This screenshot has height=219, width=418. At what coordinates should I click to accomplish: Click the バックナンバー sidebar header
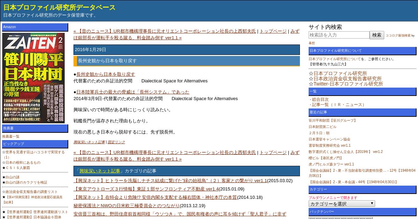[362, 212]
